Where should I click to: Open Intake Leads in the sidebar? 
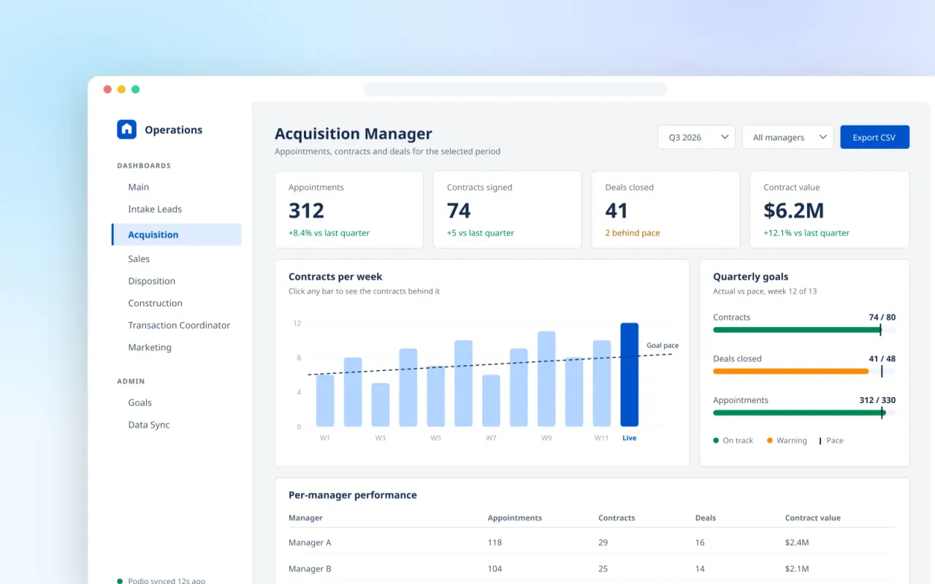point(155,209)
